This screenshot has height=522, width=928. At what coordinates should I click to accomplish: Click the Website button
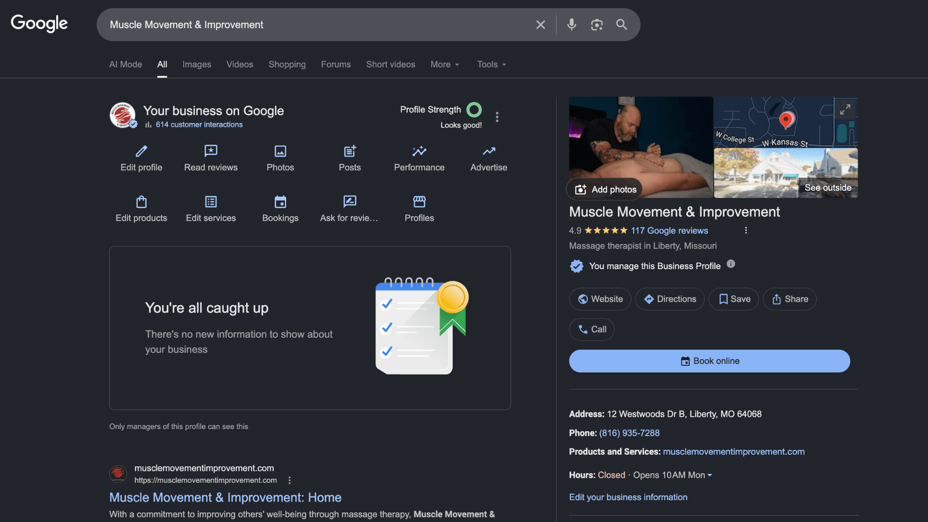(600, 299)
